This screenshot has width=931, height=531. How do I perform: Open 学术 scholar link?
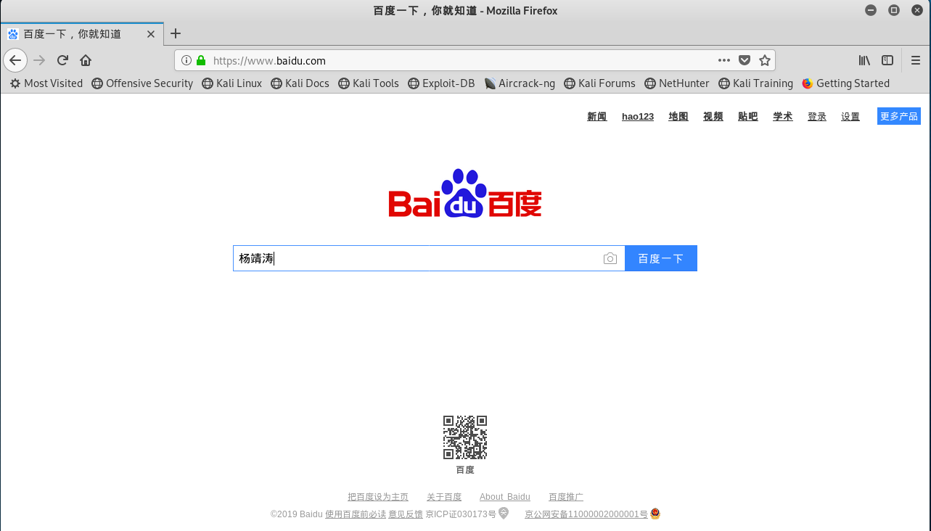783,117
